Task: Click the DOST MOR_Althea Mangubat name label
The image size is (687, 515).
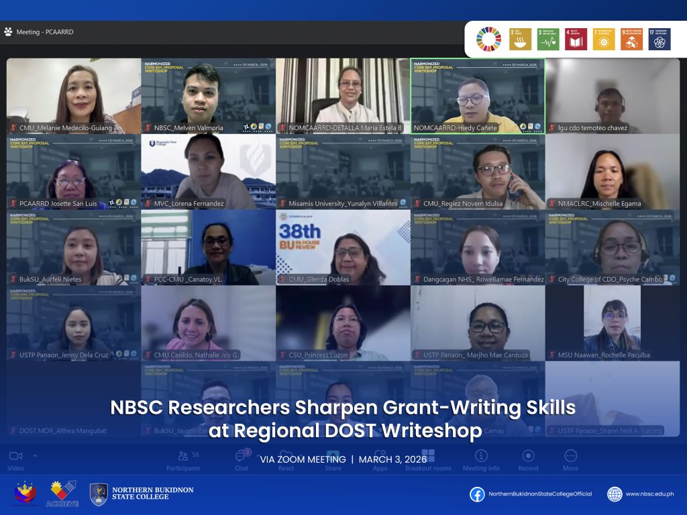Action: 62,431
